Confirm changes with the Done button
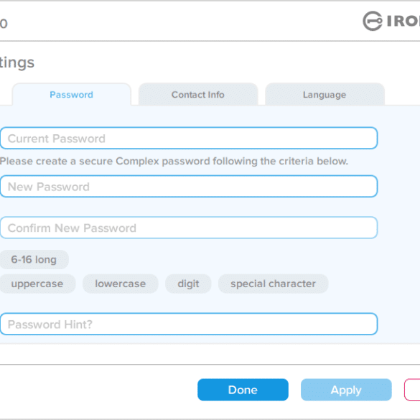 [x=243, y=390]
